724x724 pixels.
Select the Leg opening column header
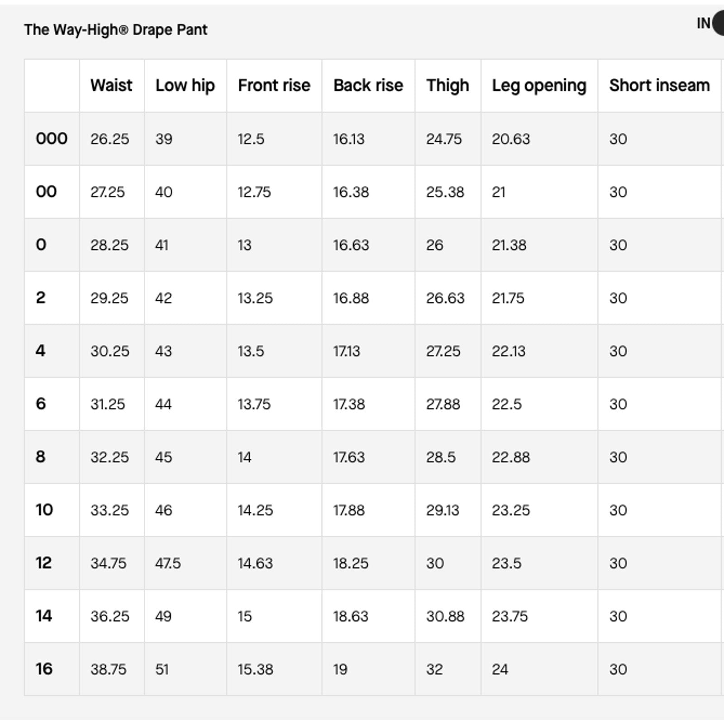(539, 86)
